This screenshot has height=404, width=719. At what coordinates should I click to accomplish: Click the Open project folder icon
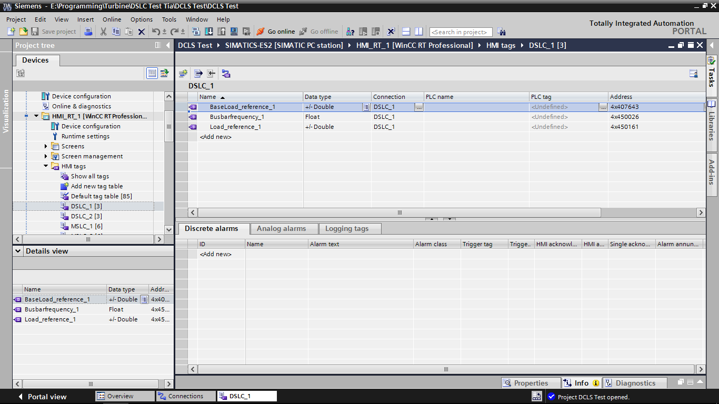tap(23, 32)
